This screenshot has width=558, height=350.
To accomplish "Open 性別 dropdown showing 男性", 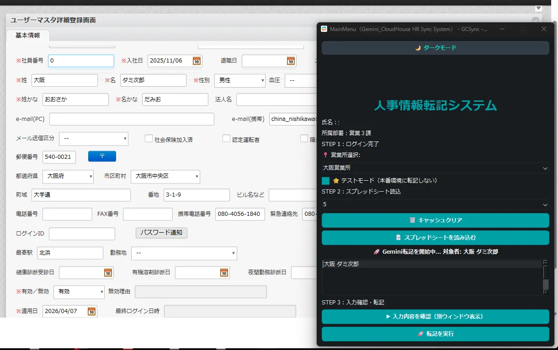I will tap(240, 80).
